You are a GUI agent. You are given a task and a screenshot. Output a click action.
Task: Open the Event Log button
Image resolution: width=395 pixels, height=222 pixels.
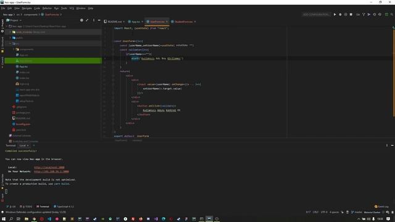pos(381,207)
